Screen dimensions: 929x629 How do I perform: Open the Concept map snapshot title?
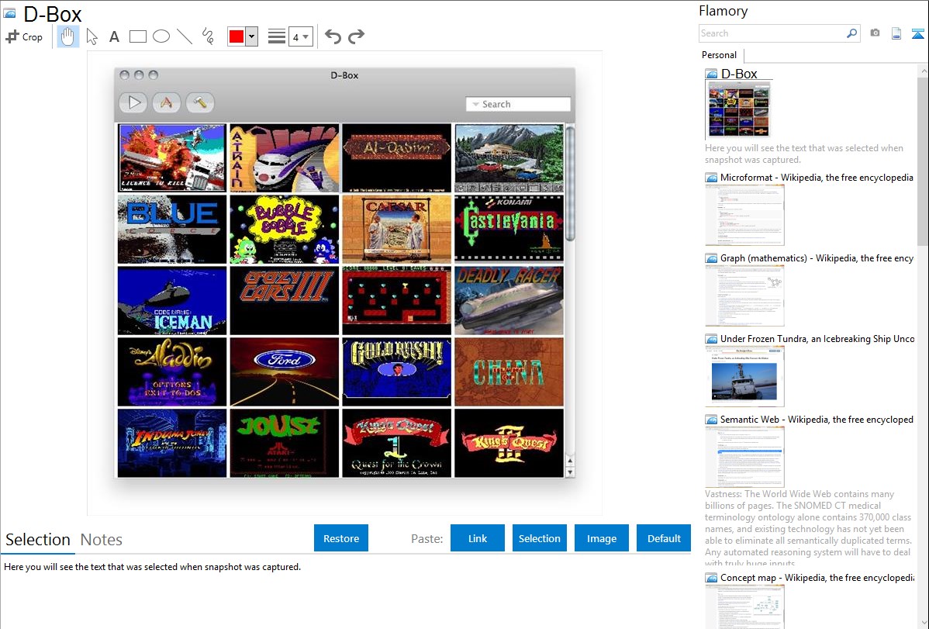pyautogui.click(x=817, y=577)
